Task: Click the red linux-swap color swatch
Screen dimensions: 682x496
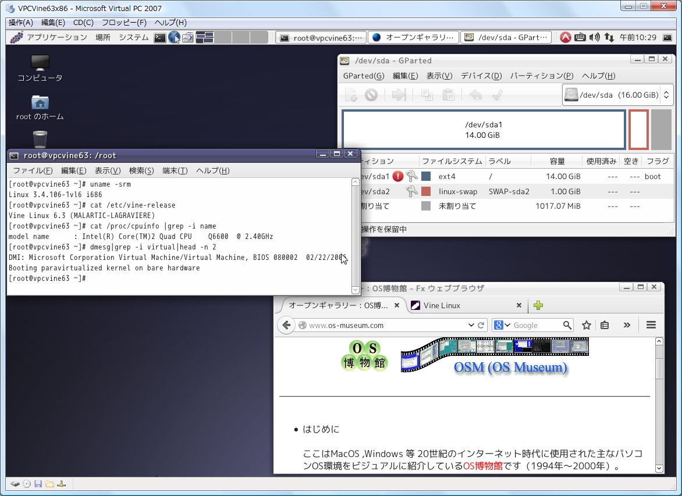Action: 426,191
